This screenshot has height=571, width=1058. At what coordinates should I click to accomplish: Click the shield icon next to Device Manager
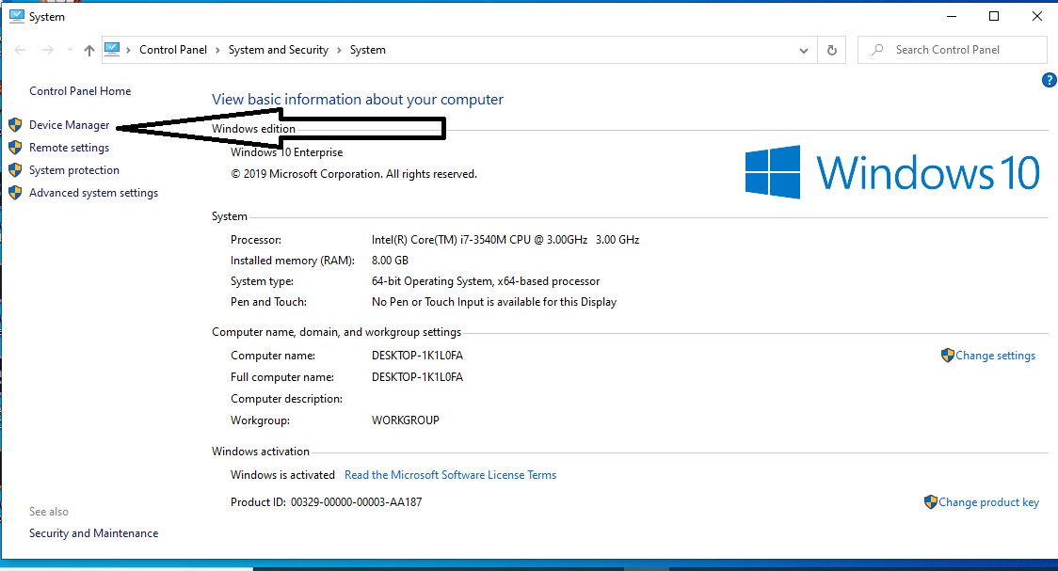15,124
